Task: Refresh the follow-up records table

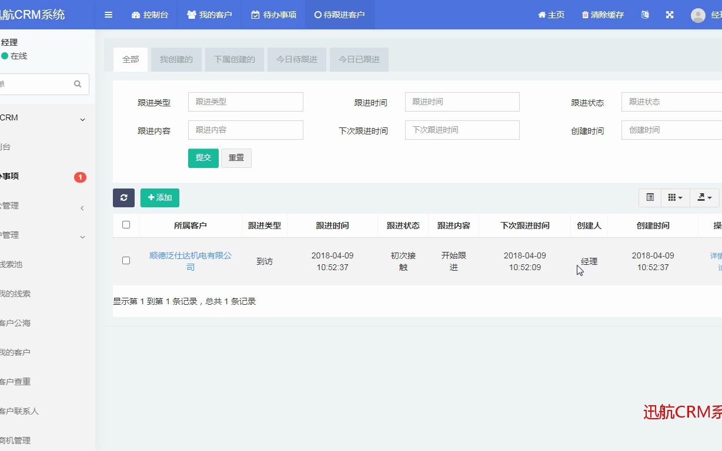Action: point(123,198)
